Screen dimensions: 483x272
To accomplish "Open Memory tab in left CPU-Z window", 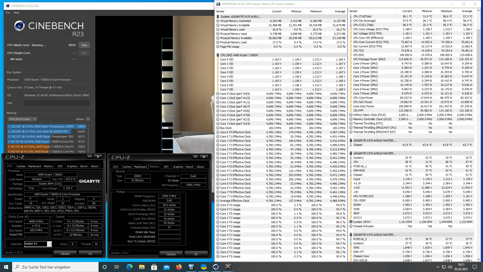I will (x=49, y=166).
